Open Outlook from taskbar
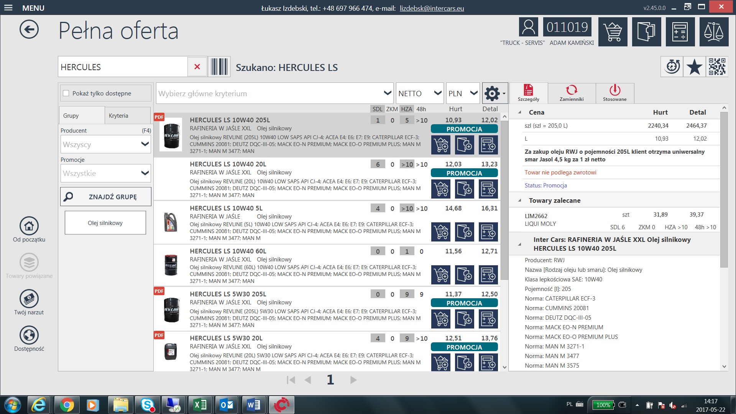The height and width of the screenshot is (414, 736). tap(227, 405)
